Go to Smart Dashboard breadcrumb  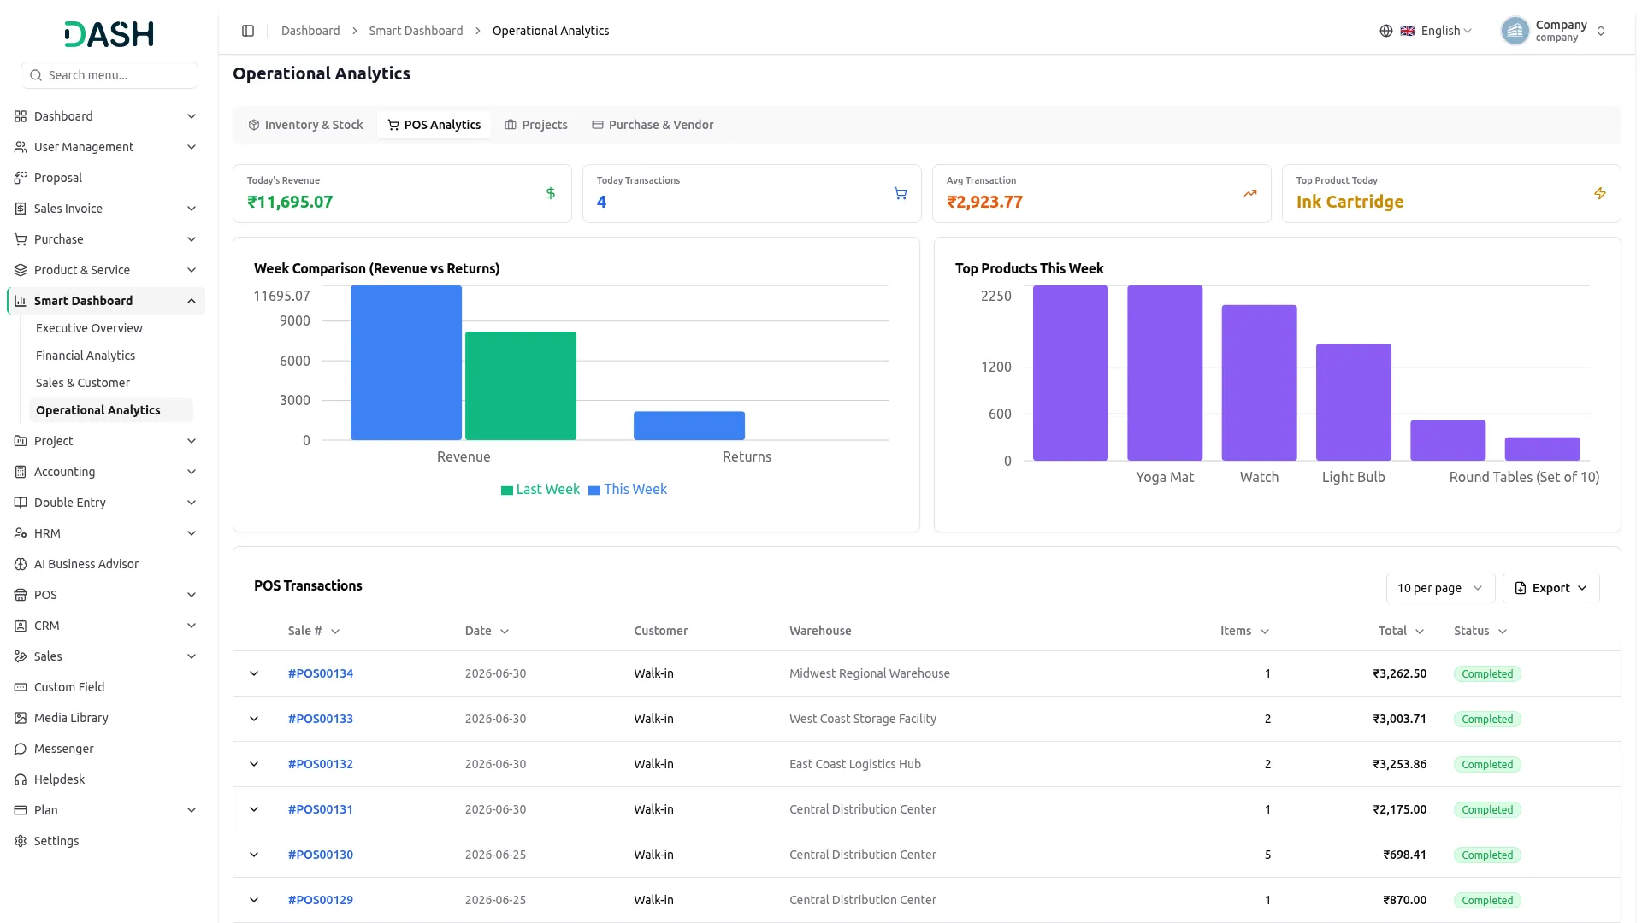point(416,31)
